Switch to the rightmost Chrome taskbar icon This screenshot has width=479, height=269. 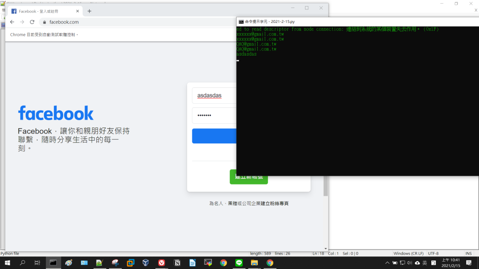pyautogui.click(x=270, y=262)
